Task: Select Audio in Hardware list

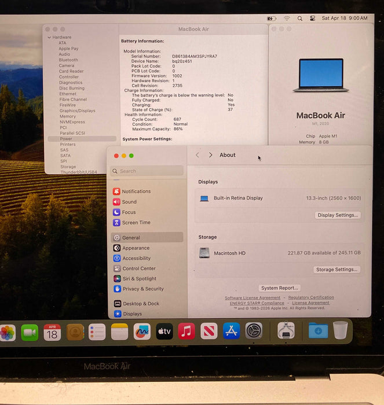Action: click(64, 54)
